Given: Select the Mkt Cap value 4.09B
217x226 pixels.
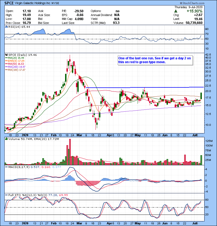Looking at the screenshot, I should 79,19.
